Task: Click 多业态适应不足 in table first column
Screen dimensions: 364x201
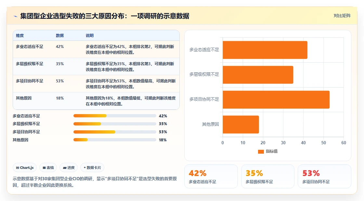Action: click(x=30, y=47)
